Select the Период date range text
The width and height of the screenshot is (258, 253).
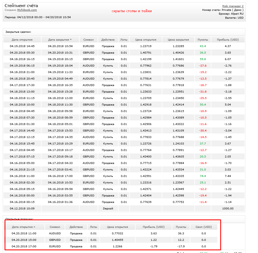coord(38,17)
